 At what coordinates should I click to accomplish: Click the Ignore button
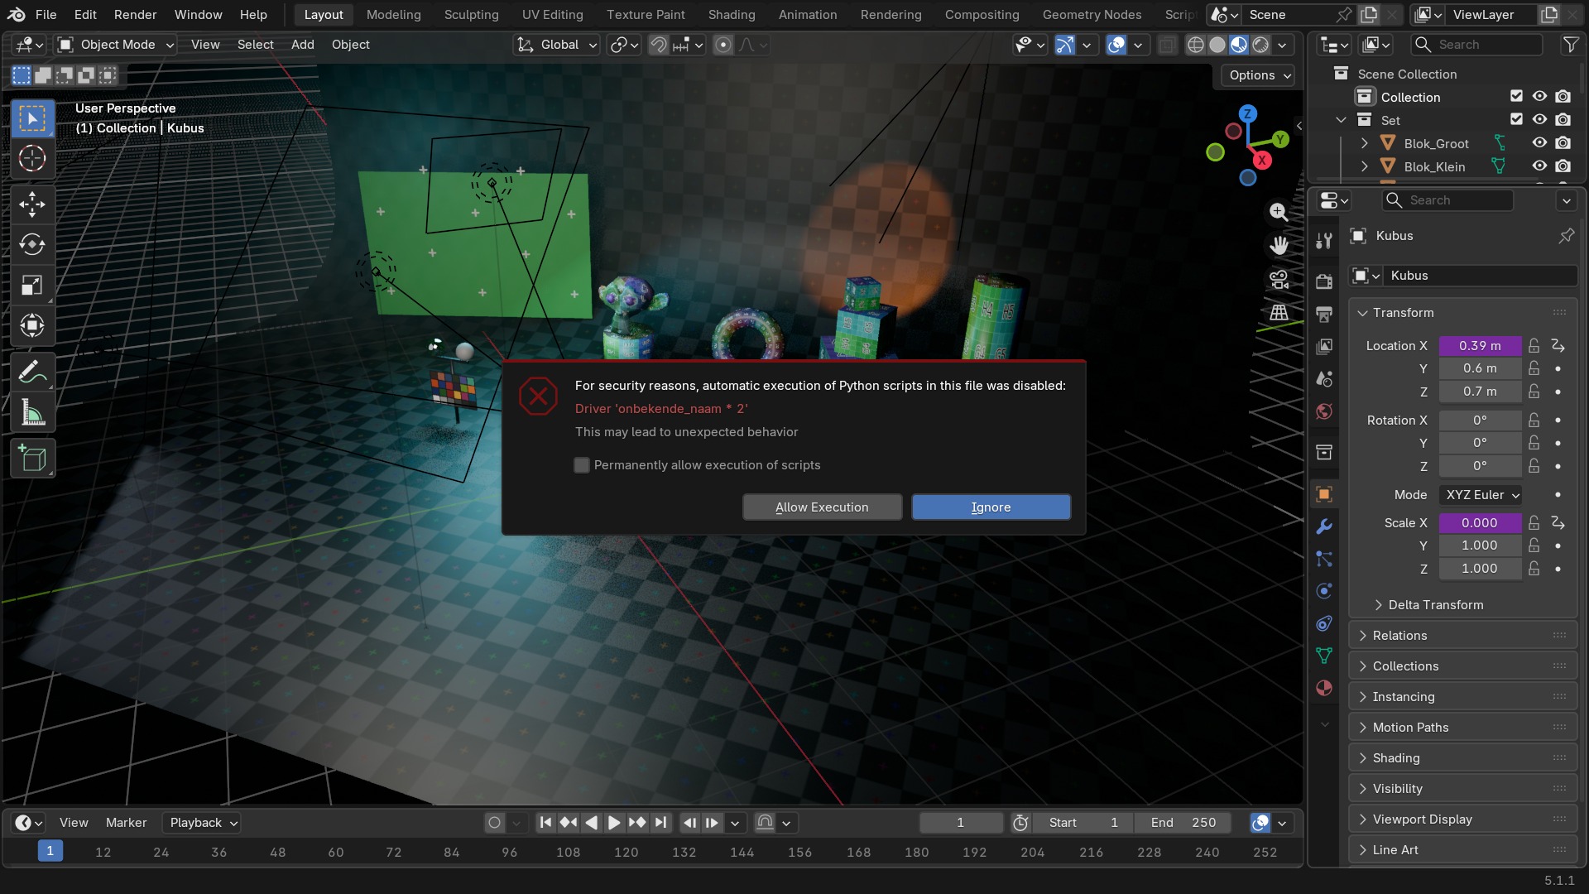tap(991, 507)
